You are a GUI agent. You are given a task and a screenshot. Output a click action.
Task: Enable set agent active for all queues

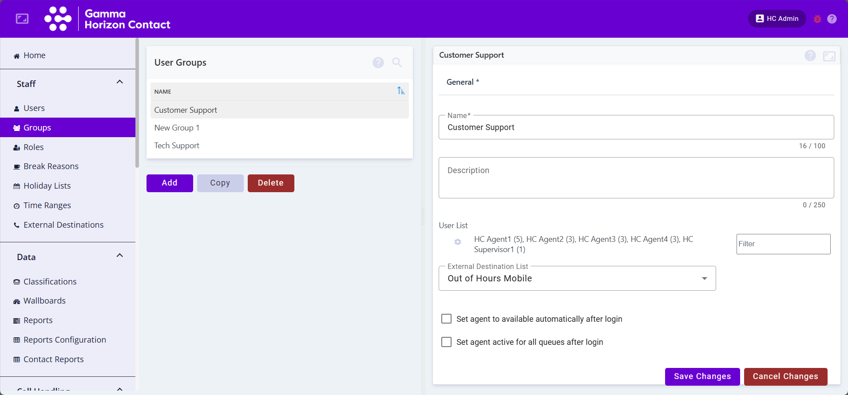pos(446,342)
